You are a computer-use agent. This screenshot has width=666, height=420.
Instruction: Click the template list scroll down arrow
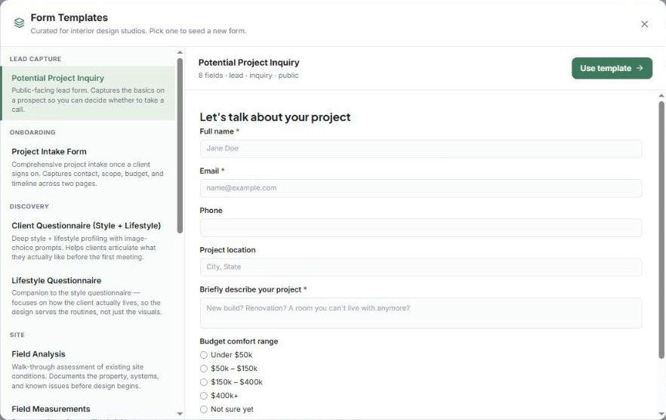[180, 414]
